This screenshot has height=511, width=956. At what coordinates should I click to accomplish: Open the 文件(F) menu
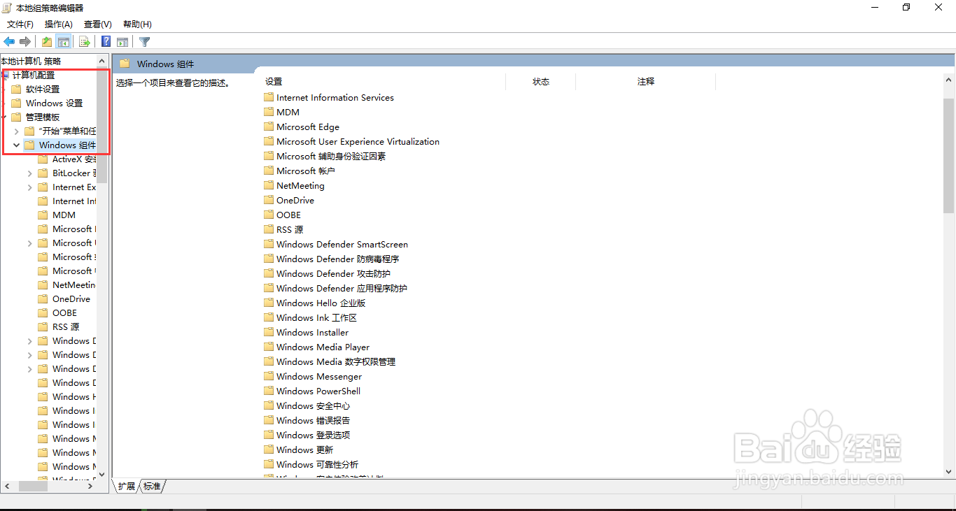click(x=20, y=24)
